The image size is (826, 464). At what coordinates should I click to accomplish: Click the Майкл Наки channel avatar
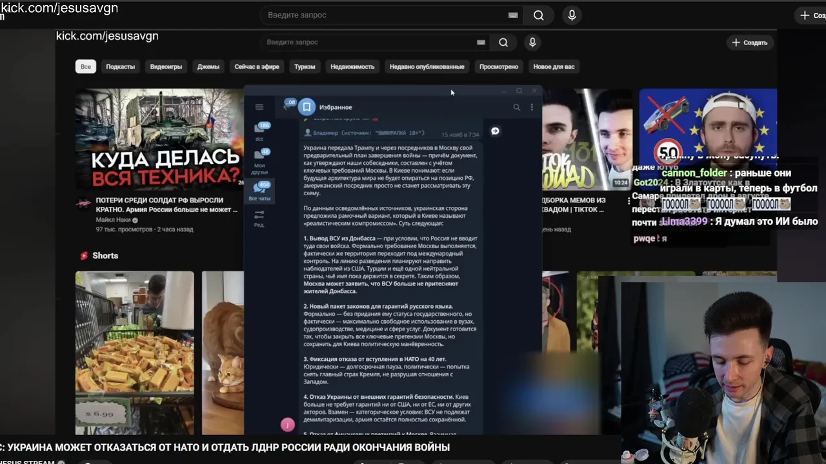point(83,204)
